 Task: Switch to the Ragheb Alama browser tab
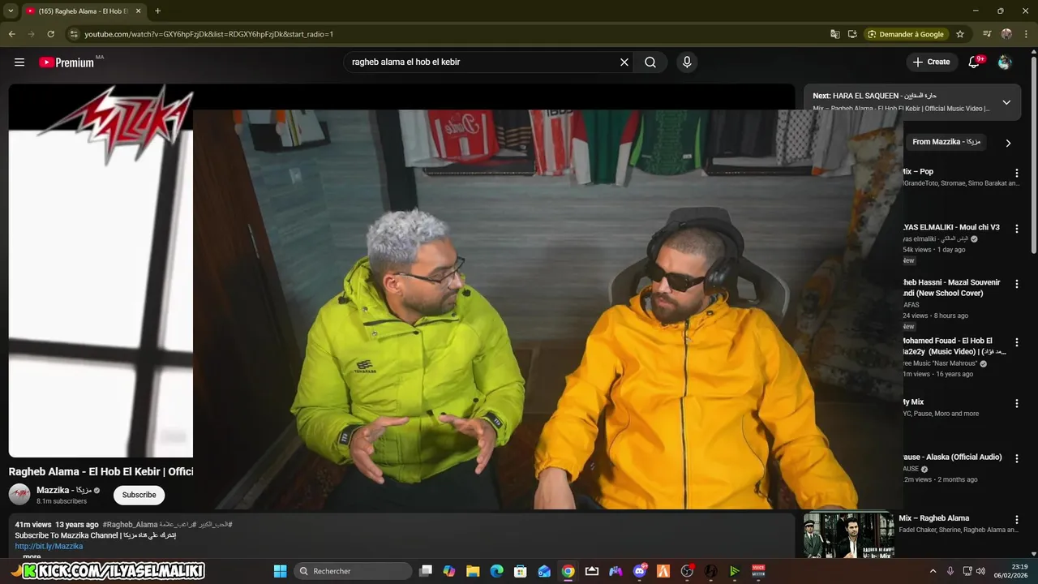pos(82,11)
